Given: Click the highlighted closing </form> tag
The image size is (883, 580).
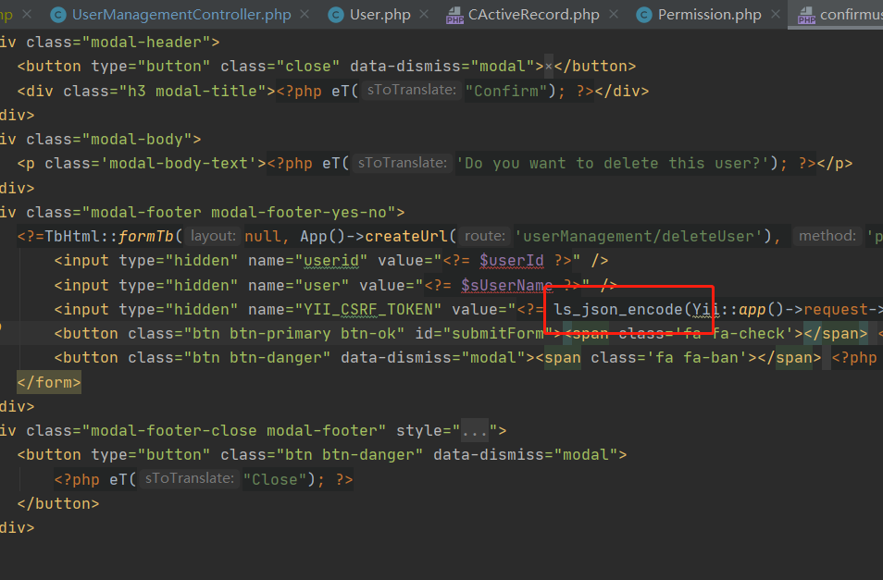Looking at the screenshot, I should click(49, 381).
